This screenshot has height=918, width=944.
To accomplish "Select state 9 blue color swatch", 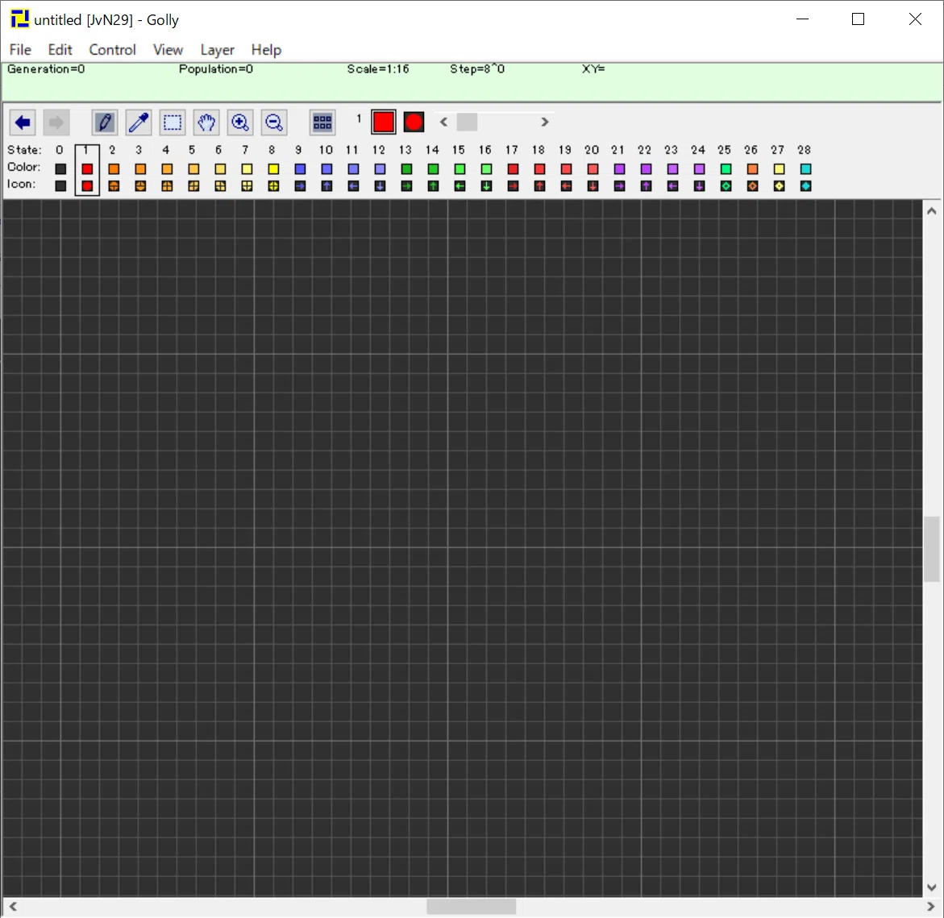I will pos(300,169).
